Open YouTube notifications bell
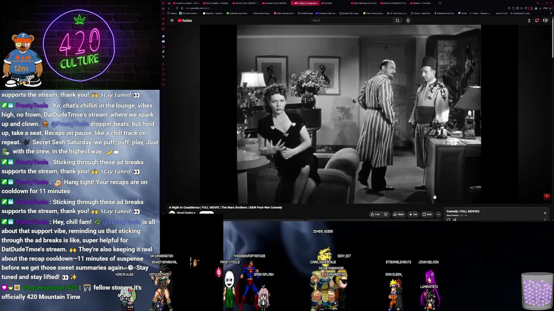Image resolution: width=554 pixels, height=311 pixels. pos(537,20)
